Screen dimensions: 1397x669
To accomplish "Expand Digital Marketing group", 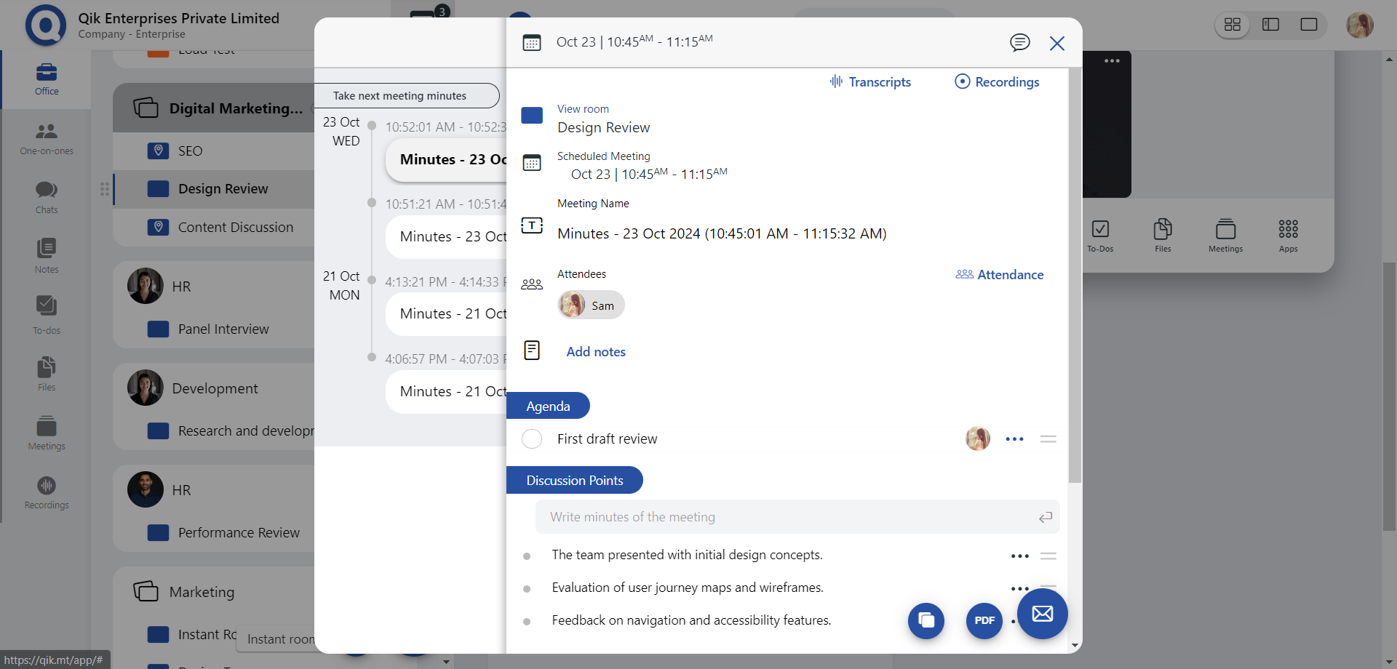I will click(214, 108).
